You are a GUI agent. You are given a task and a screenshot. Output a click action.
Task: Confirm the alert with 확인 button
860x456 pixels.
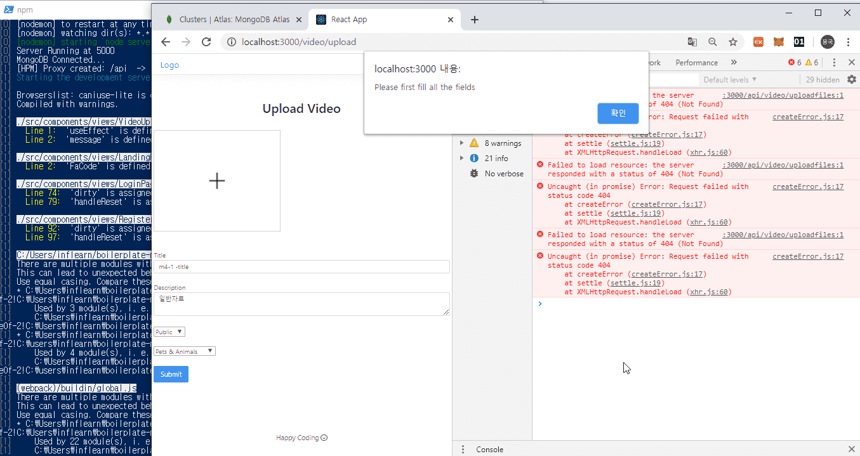point(618,113)
